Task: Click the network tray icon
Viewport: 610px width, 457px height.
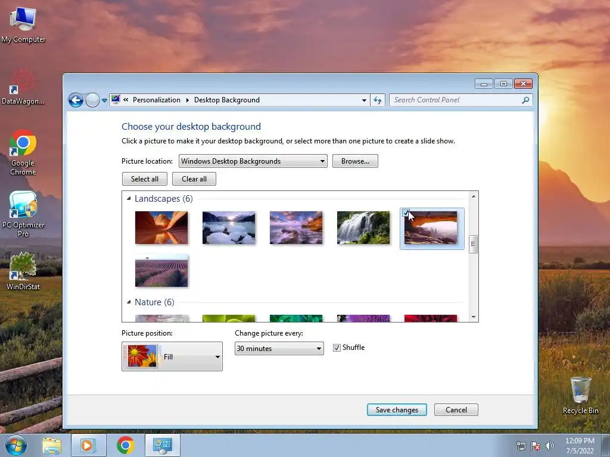Action: (521, 446)
